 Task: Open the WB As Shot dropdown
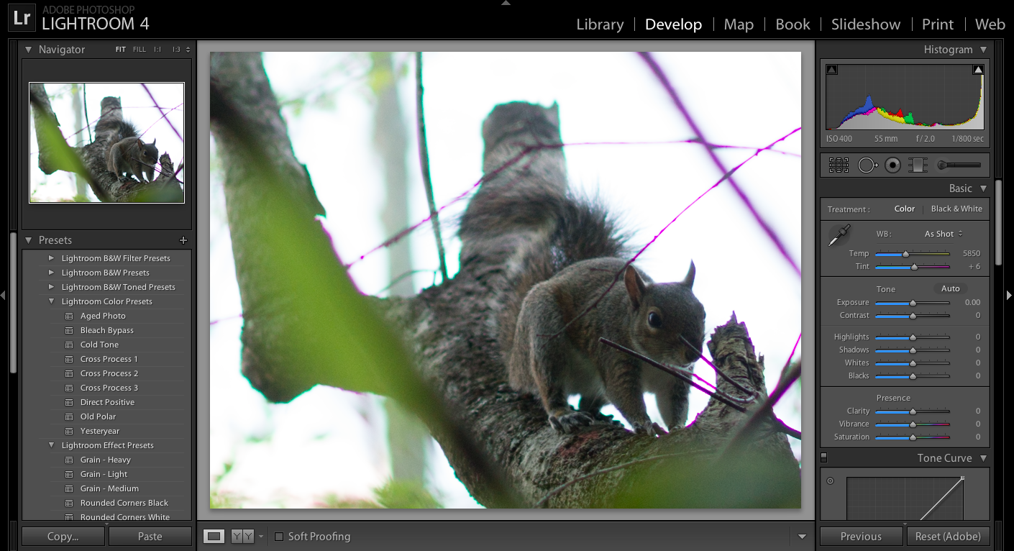pos(944,234)
